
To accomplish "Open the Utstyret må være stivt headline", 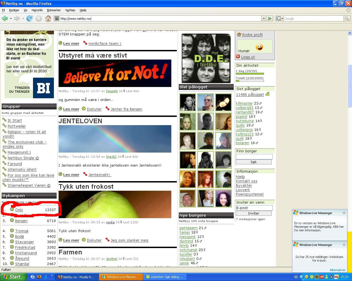I will coord(93,55).
